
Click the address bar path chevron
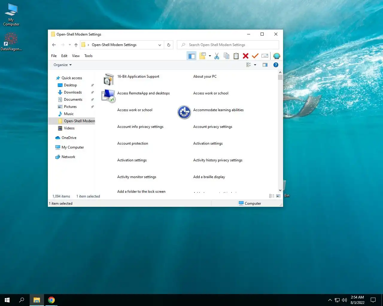(88, 45)
